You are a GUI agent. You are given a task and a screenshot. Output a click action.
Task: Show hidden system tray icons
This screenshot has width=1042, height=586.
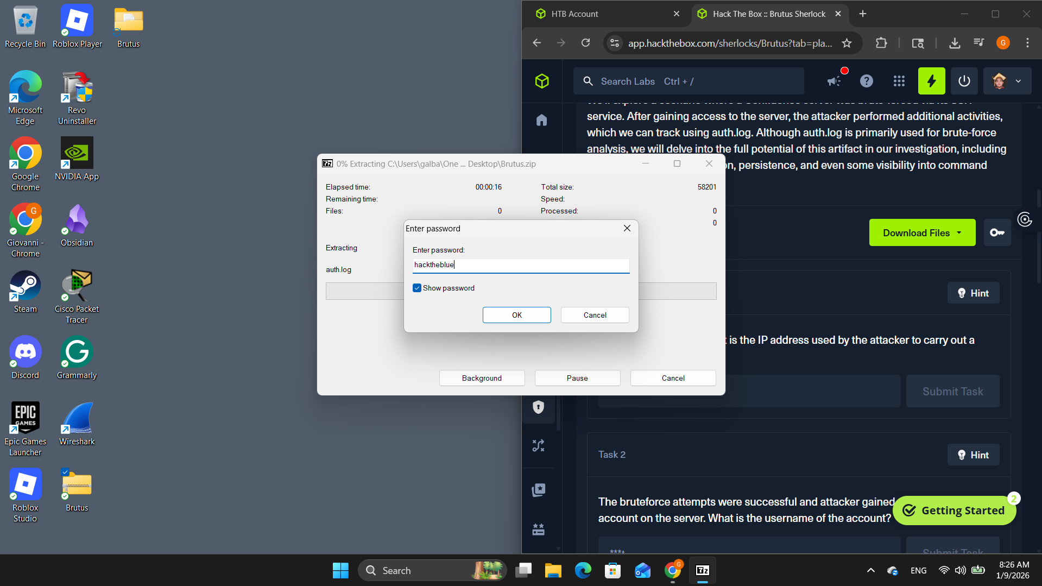point(870,570)
